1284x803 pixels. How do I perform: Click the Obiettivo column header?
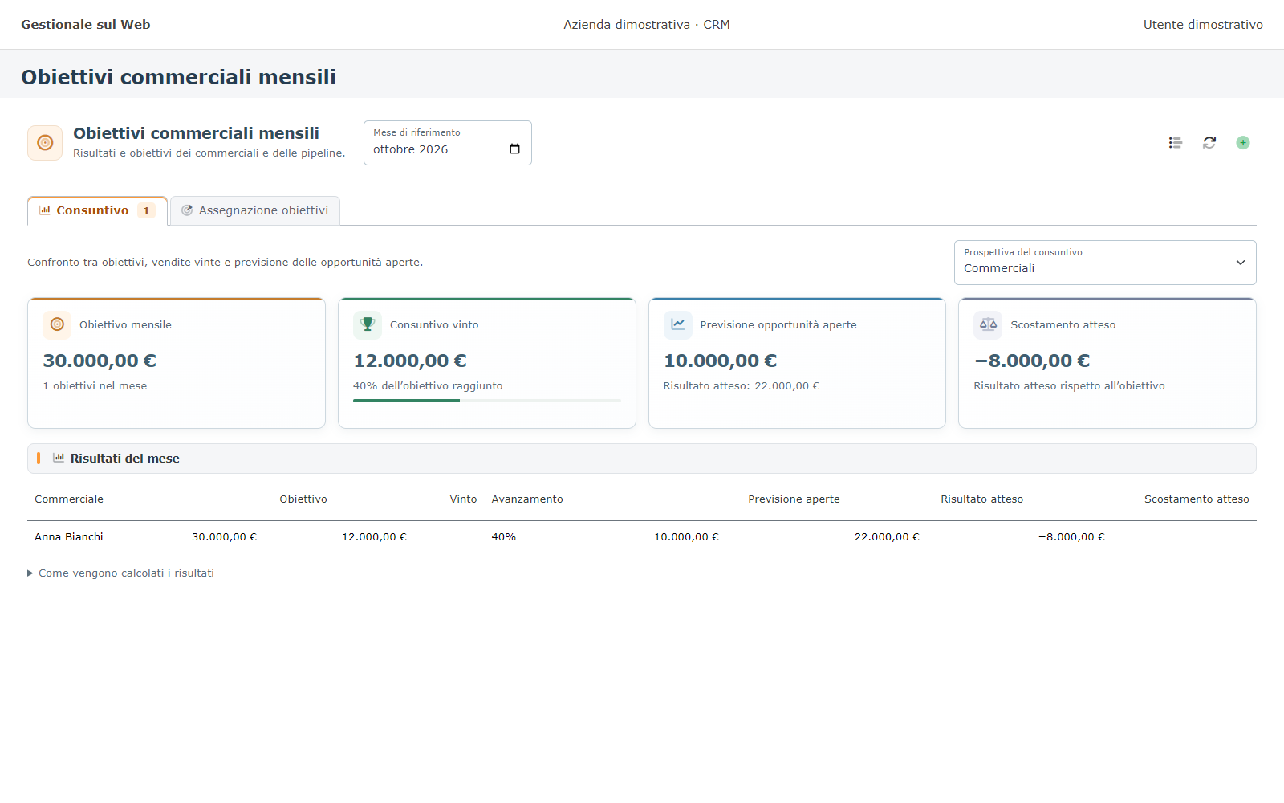pos(303,499)
